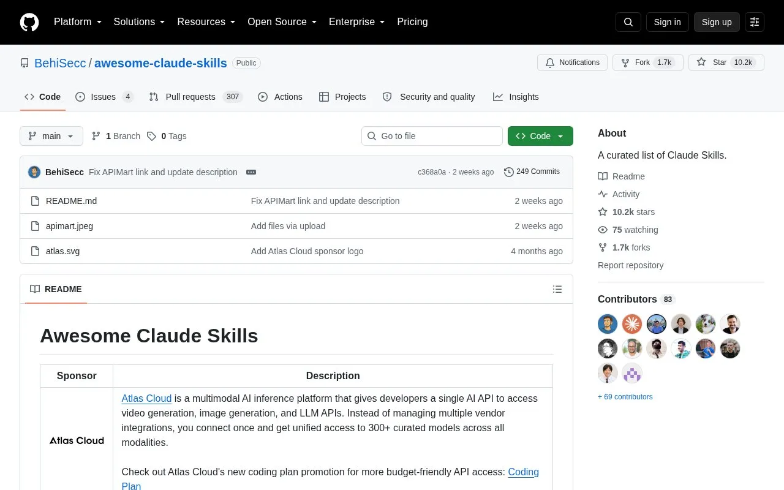Click Report repository link

pyautogui.click(x=630, y=265)
